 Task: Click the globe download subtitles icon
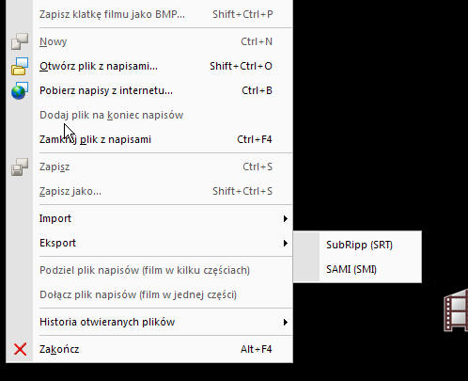[x=20, y=90]
